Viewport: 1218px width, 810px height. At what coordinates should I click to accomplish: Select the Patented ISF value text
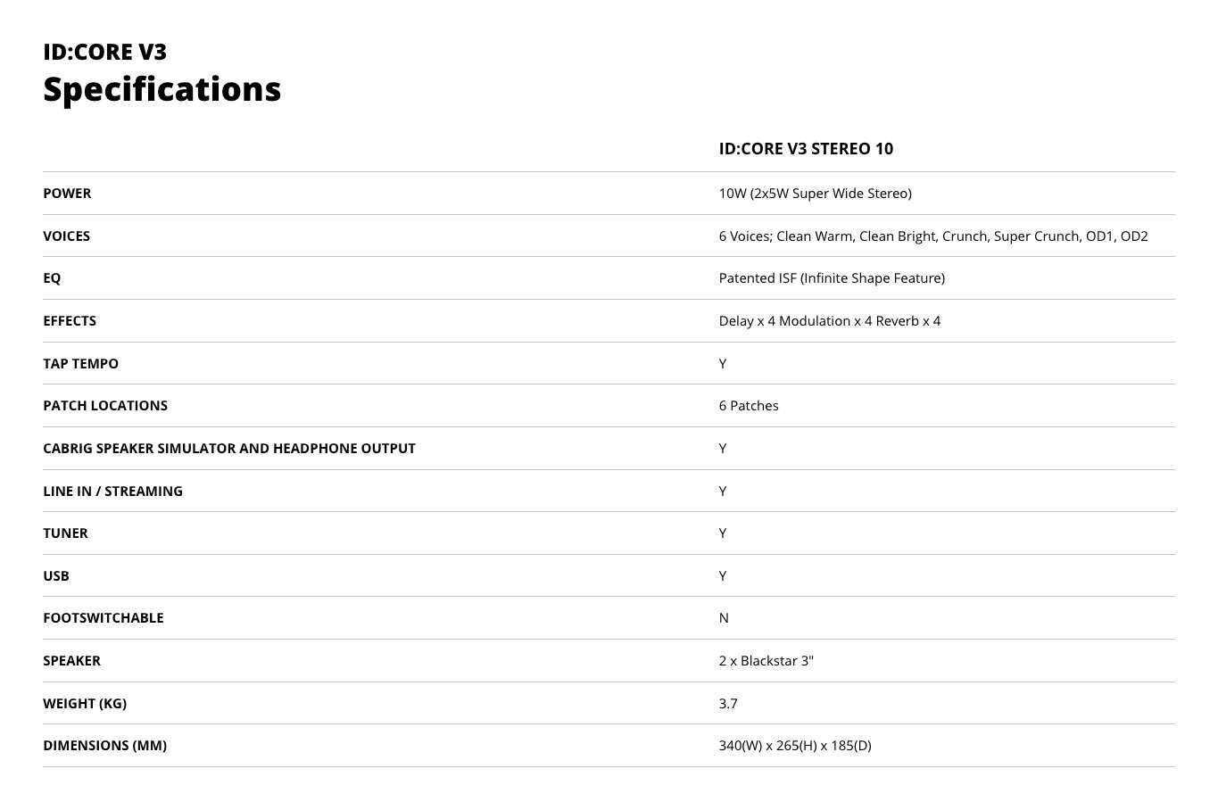click(x=832, y=278)
